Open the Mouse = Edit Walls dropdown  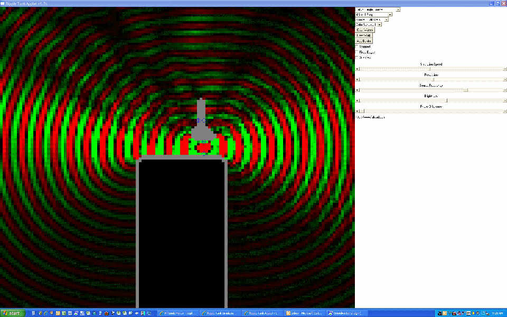pyautogui.click(x=372, y=20)
